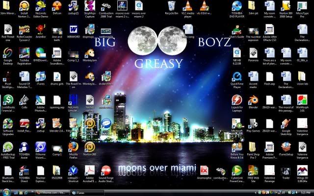The width and height of the screenshot is (314, 196).
Task: Select the Software Upgrades icon
Action: (8, 127)
